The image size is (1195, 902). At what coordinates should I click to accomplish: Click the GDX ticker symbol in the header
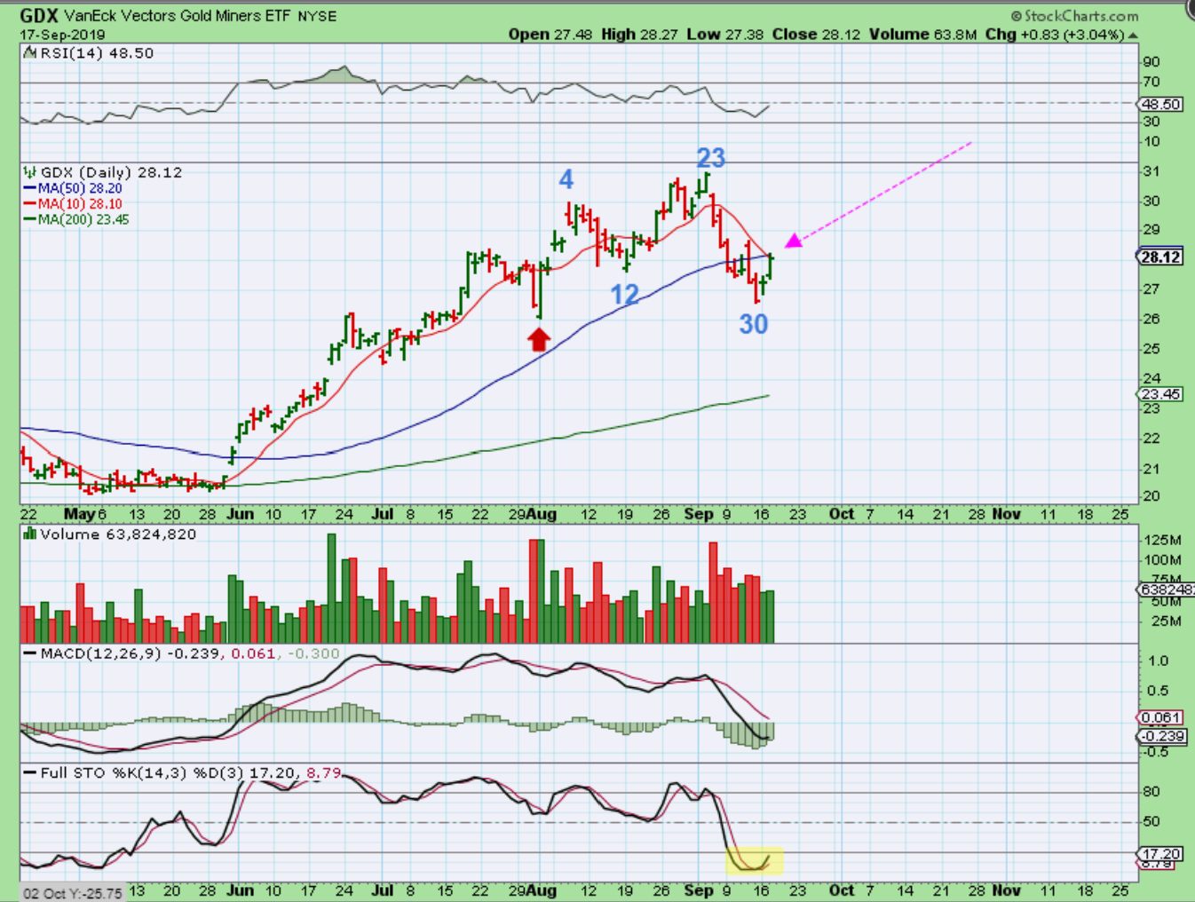[x=39, y=15]
